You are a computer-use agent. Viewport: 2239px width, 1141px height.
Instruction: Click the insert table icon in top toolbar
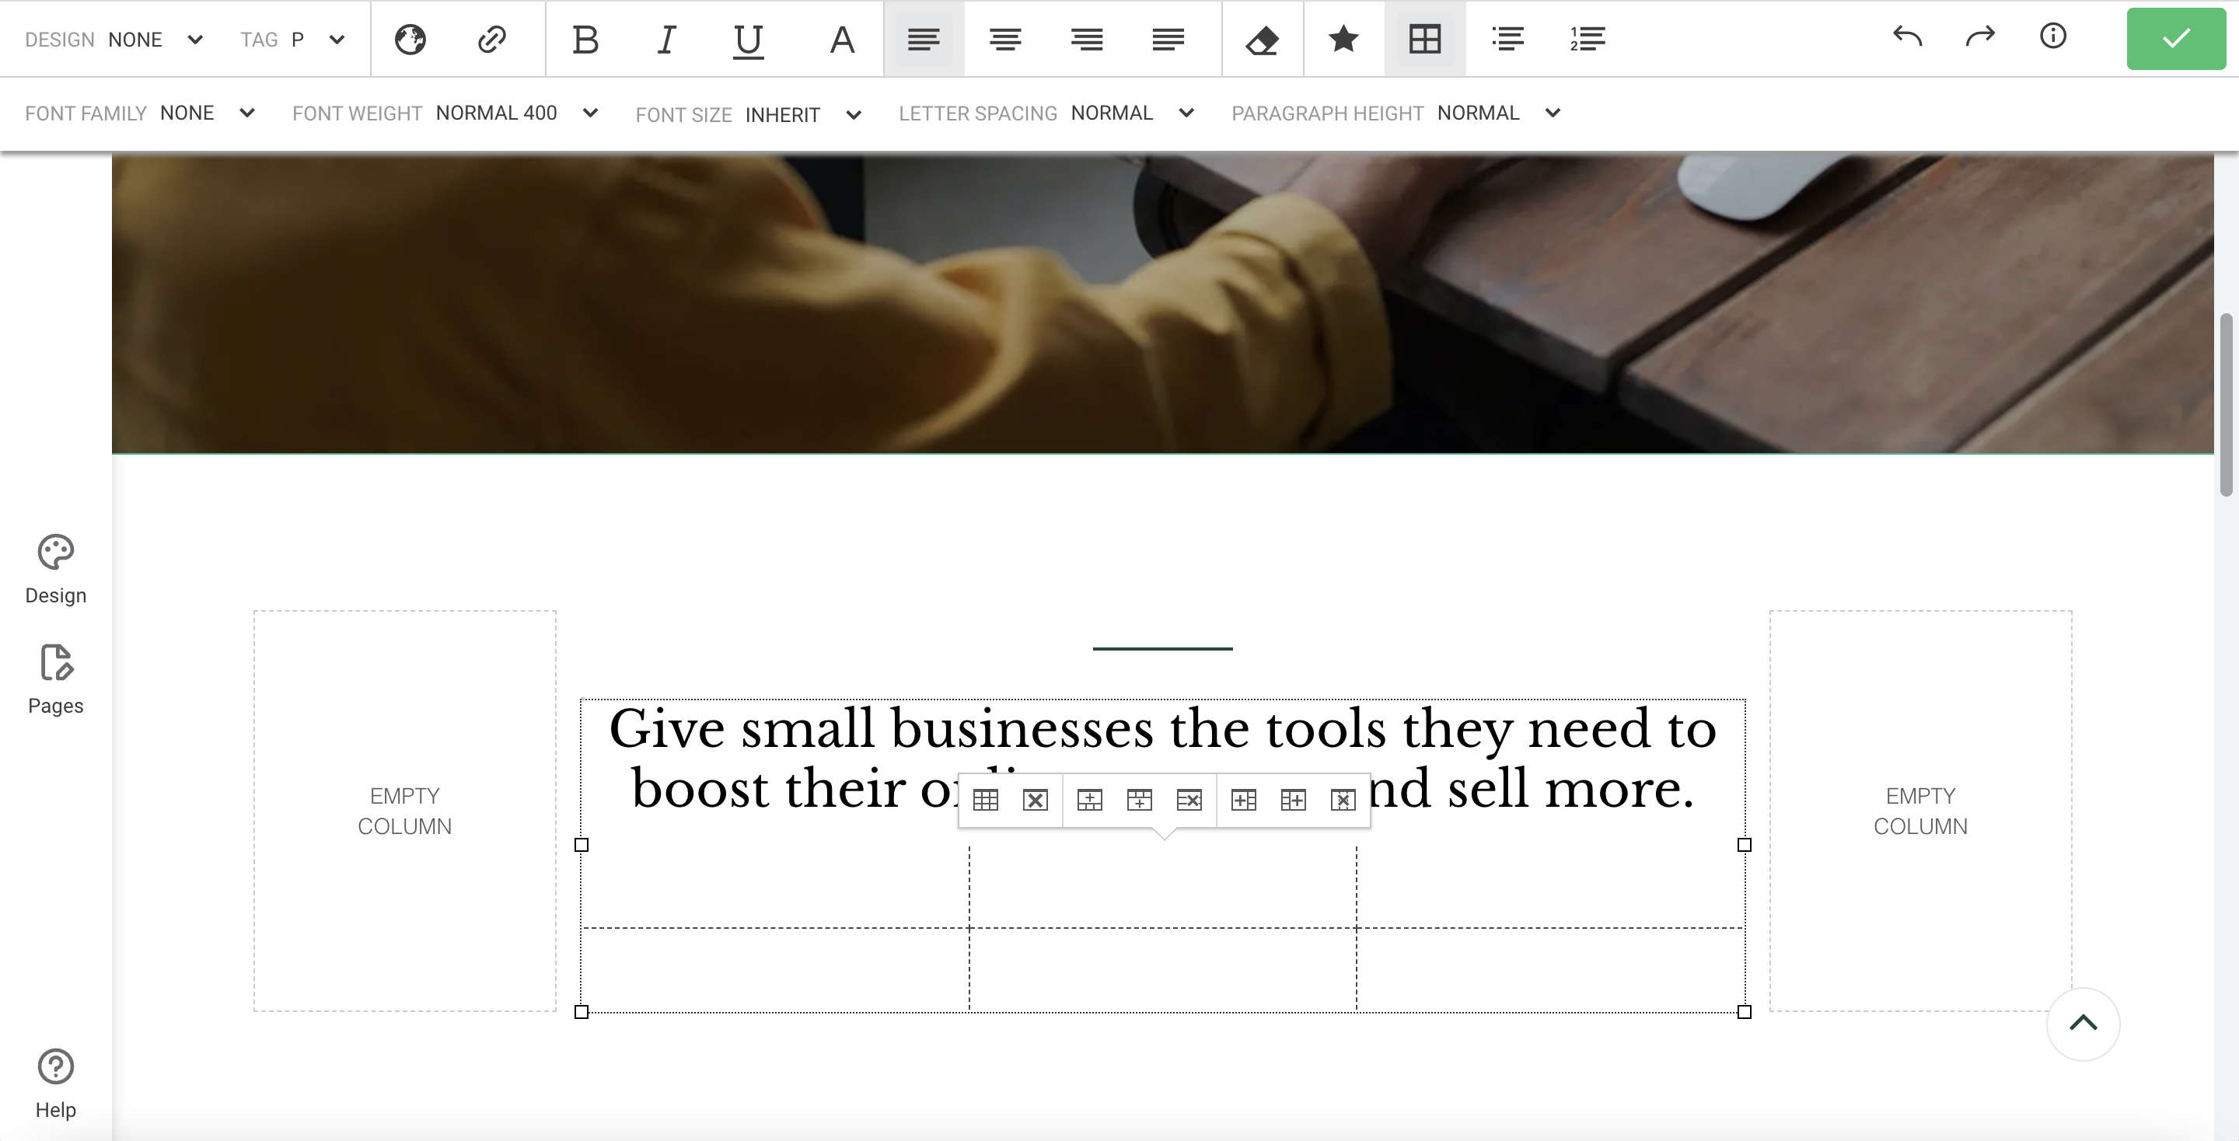pos(1426,39)
